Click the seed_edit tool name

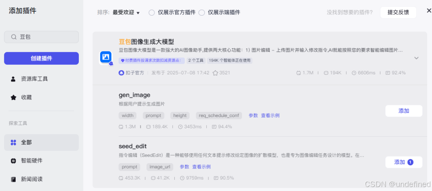click(x=132, y=146)
